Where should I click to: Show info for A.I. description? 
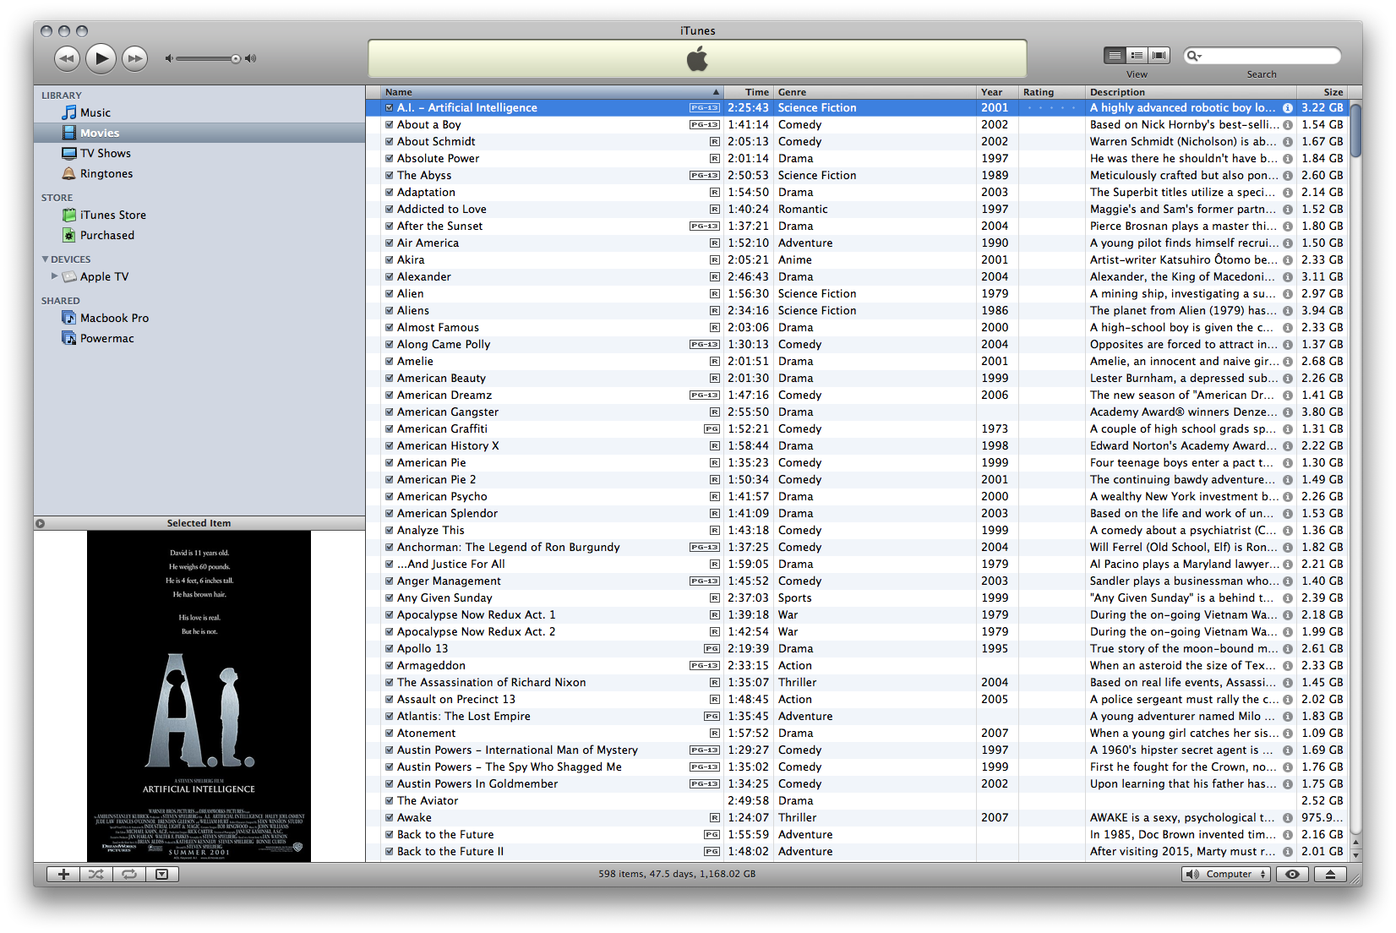pos(1288,107)
